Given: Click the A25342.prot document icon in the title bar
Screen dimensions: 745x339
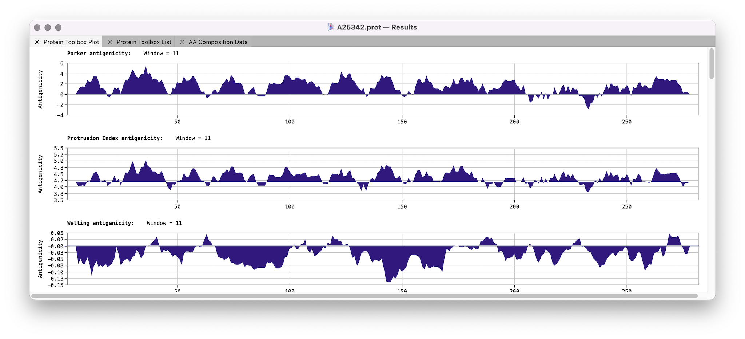Looking at the screenshot, I should pos(331,27).
